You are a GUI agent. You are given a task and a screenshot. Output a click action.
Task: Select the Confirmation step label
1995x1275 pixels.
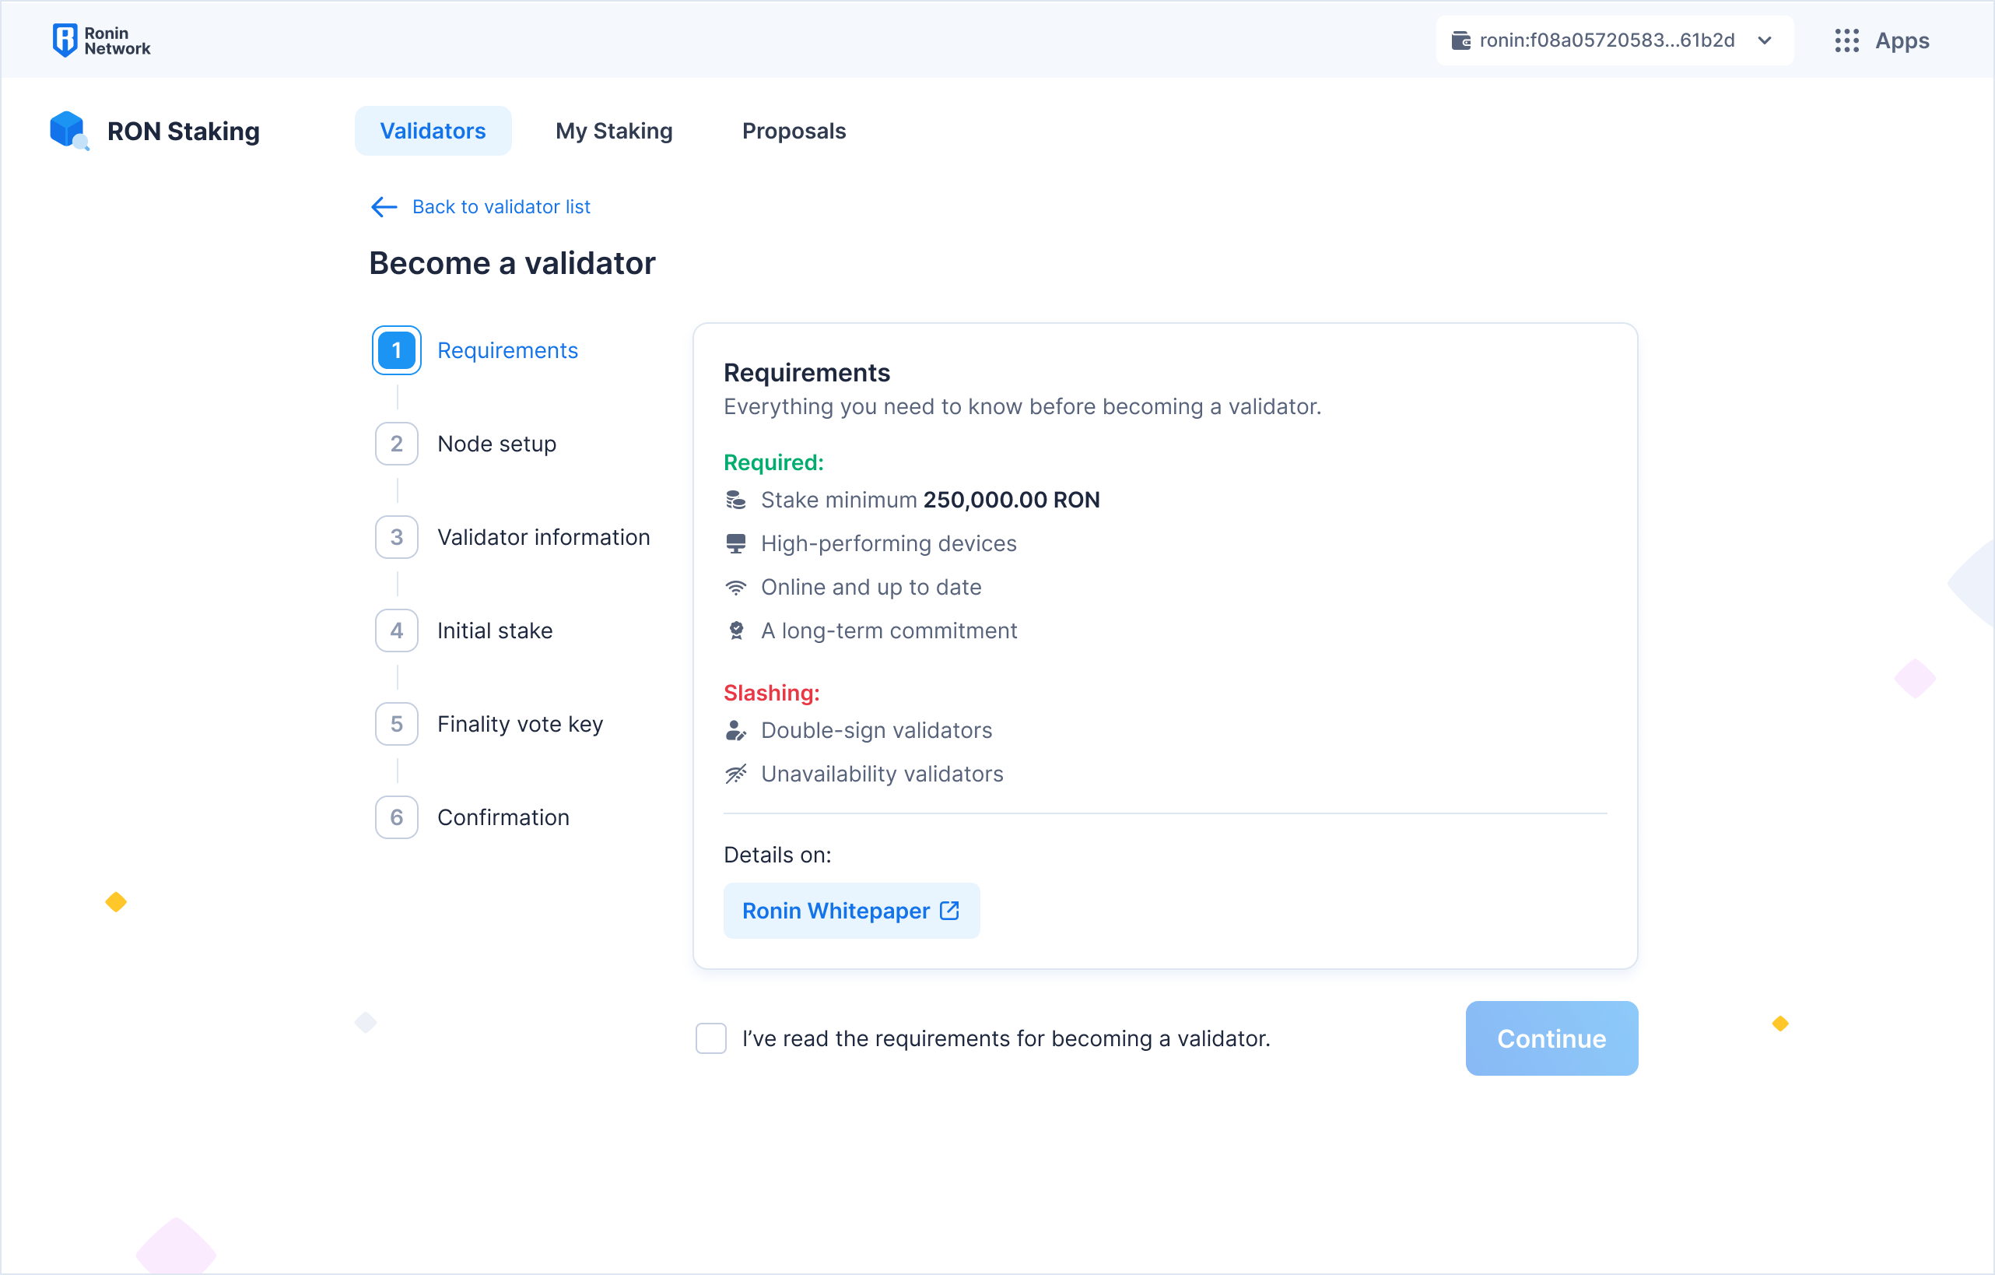coord(503,817)
